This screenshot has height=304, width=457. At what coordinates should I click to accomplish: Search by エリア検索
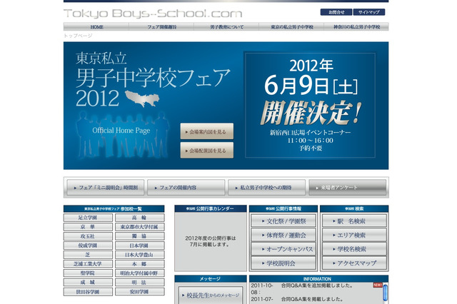click(354, 235)
